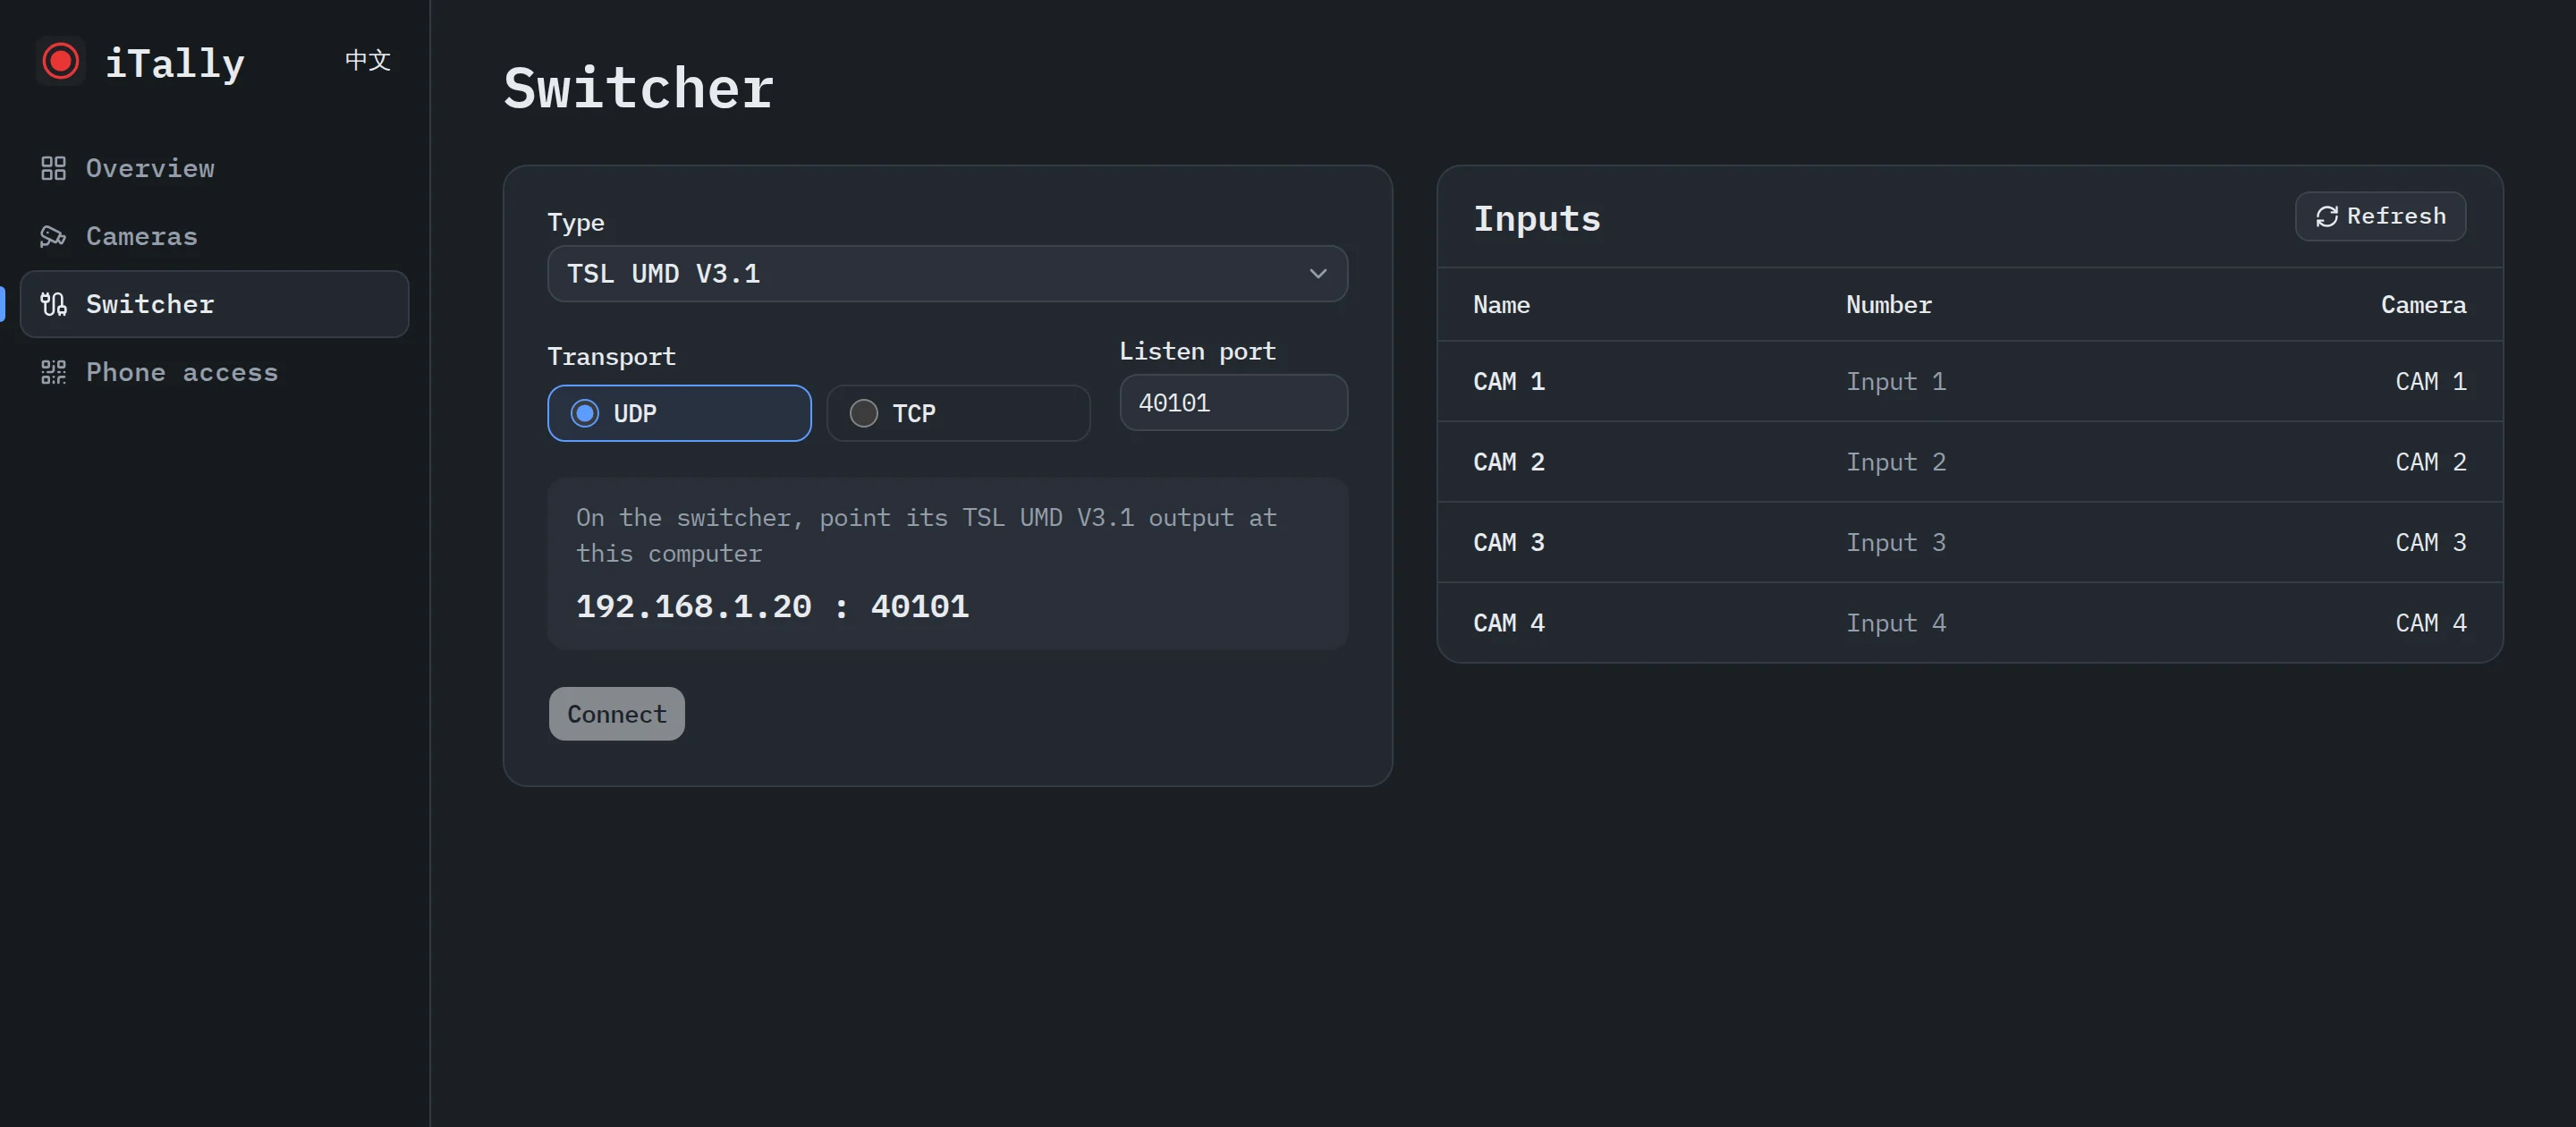Click CAM 1 in the Camera column
The height and width of the screenshot is (1127, 2576).
(2430, 381)
